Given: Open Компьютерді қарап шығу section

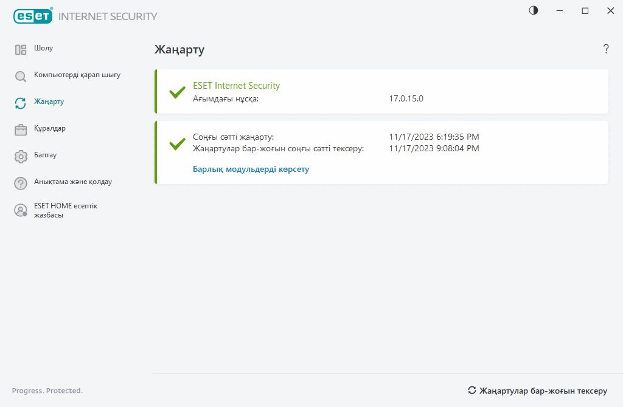Looking at the screenshot, I should click(77, 75).
